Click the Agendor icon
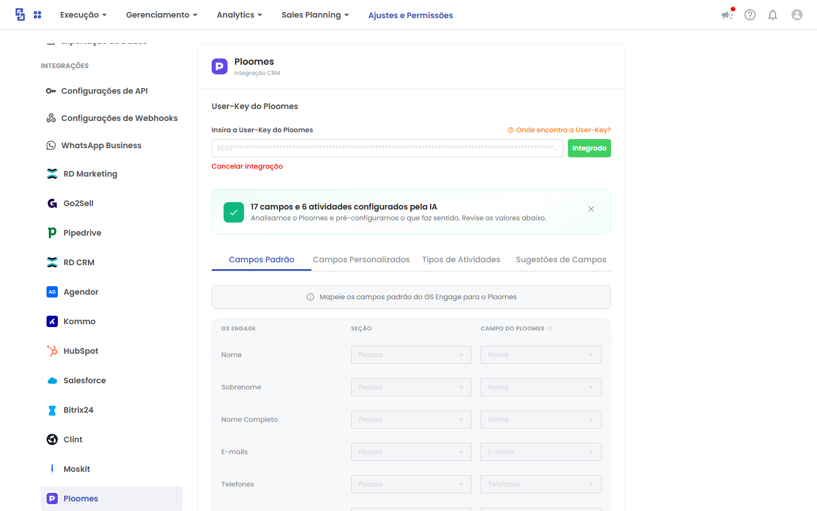817x511 pixels. coord(52,292)
